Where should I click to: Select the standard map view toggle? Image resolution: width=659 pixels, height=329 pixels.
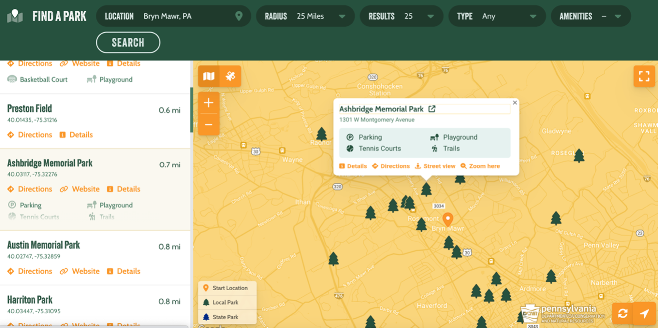[209, 76]
